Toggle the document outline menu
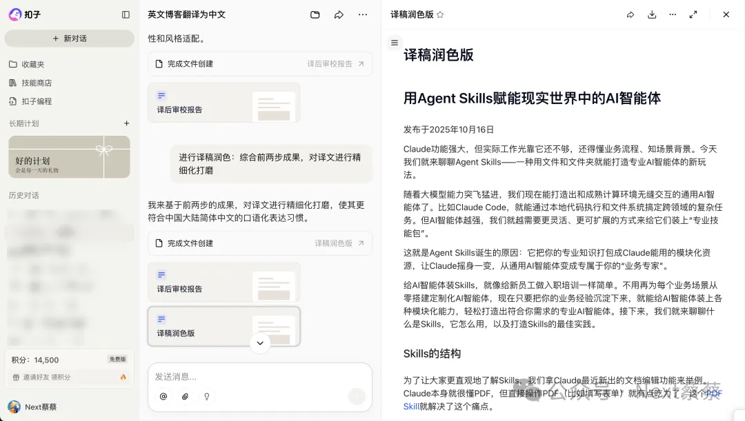Image resolution: width=745 pixels, height=421 pixels. click(395, 43)
